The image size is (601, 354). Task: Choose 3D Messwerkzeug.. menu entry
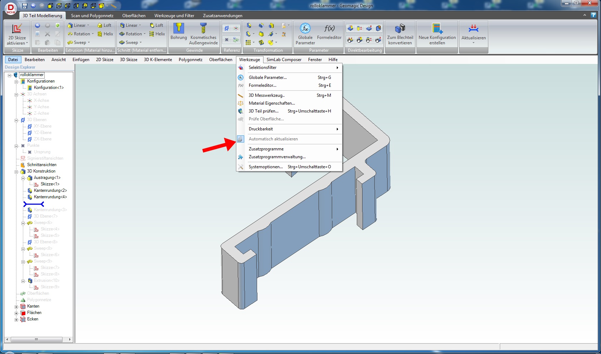[289, 95]
